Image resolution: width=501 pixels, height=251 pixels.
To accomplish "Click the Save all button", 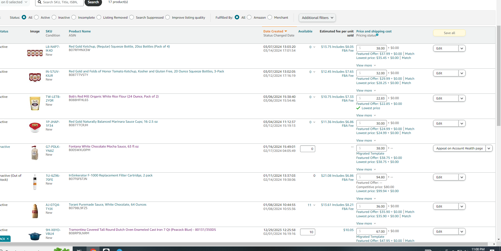I will (x=449, y=33).
